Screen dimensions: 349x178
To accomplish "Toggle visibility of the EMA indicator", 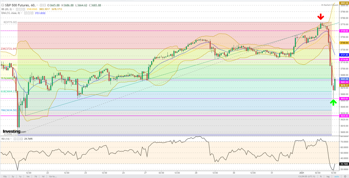I will pyautogui.click(x=25, y=13).
